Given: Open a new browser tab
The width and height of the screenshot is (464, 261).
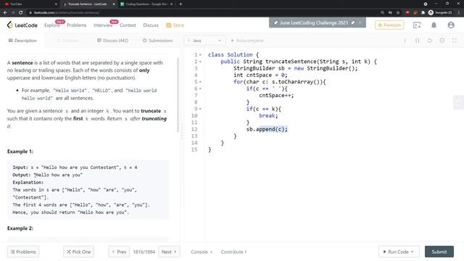Looking at the screenshot, I should click(181, 4).
